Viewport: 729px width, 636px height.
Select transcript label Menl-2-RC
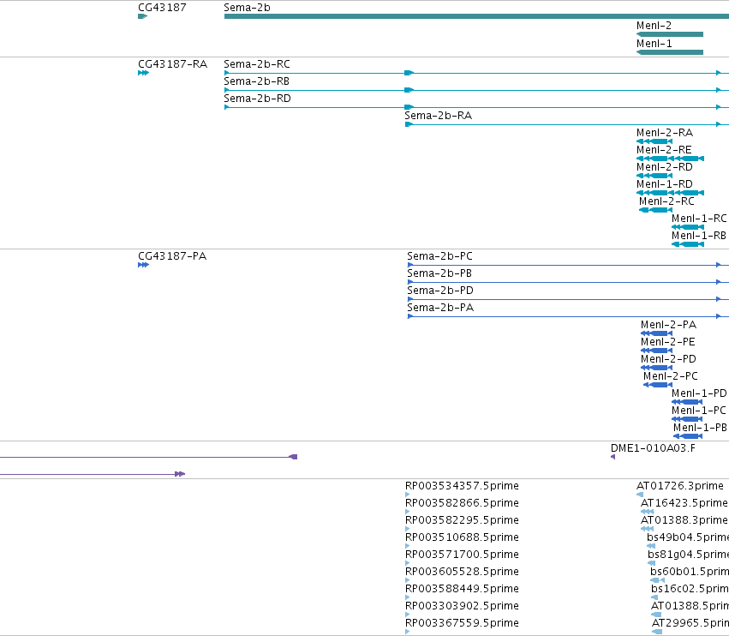pyautogui.click(x=666, y=201)
